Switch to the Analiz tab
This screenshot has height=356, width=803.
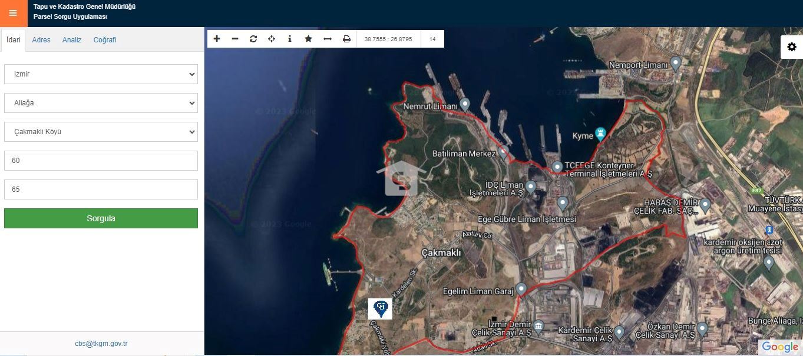click(72, 40)
